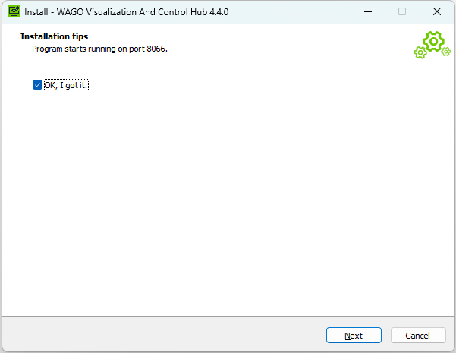The height and width of the screenshot is (353, 456).
Task: Click the WAGO installer icon in title bar
Action: coord(13,11)
